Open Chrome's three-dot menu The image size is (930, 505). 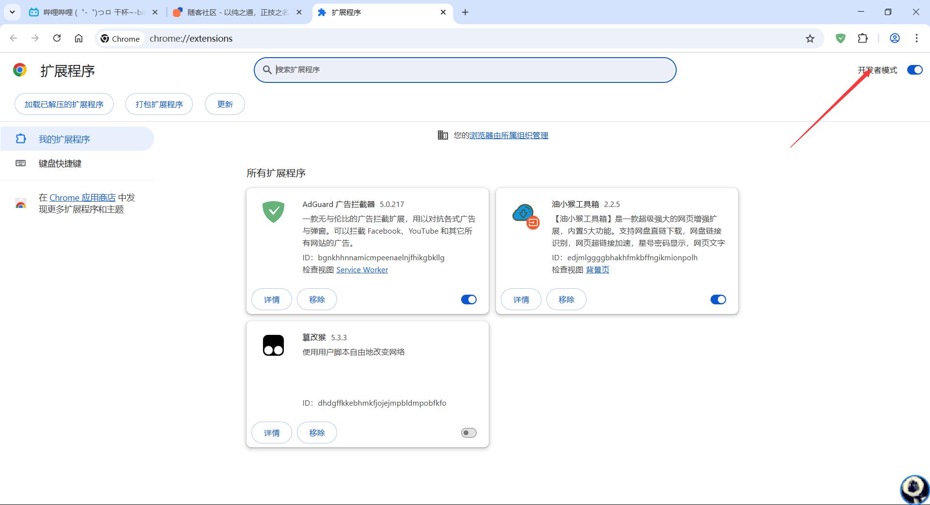click(x=916, y=38)
